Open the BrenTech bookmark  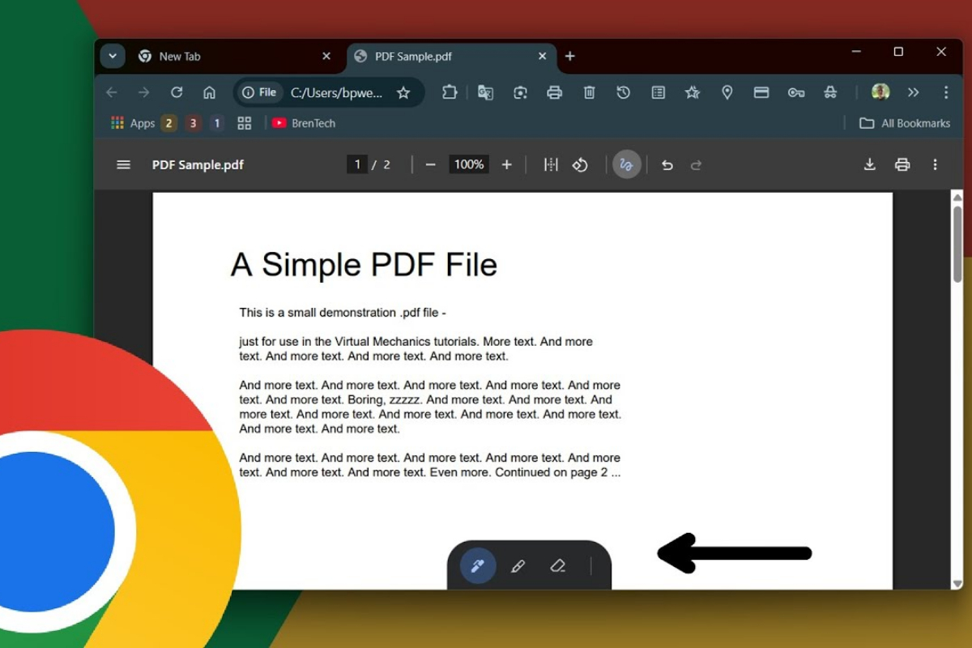(x=303, y=123)
